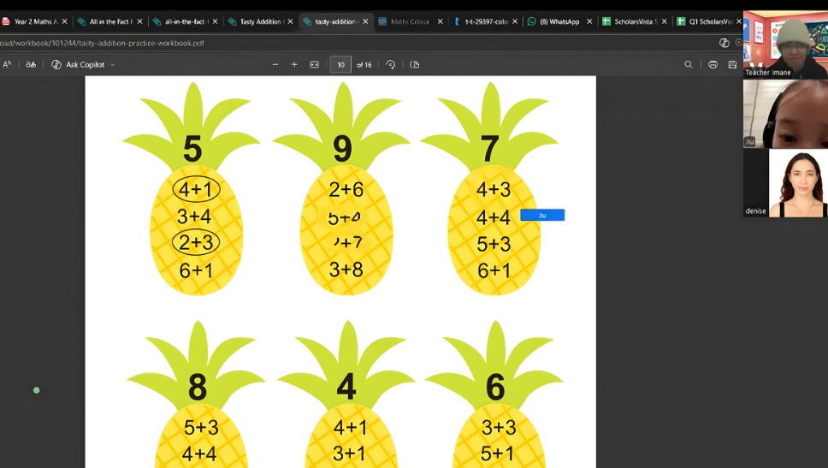The image size is (828, 468).
Task: Switch the PDF page view layout
Action: pos(415,65)
